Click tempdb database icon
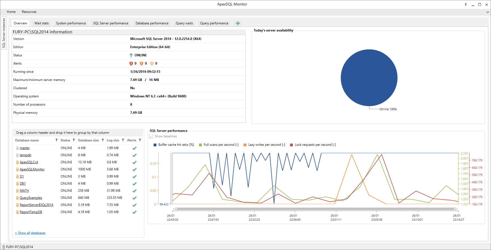Viewport: 491px width, 250px height. click(17, 155)
